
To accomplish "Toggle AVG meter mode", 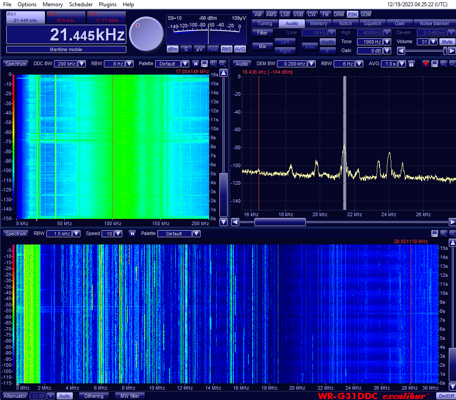I will point(240,49).
